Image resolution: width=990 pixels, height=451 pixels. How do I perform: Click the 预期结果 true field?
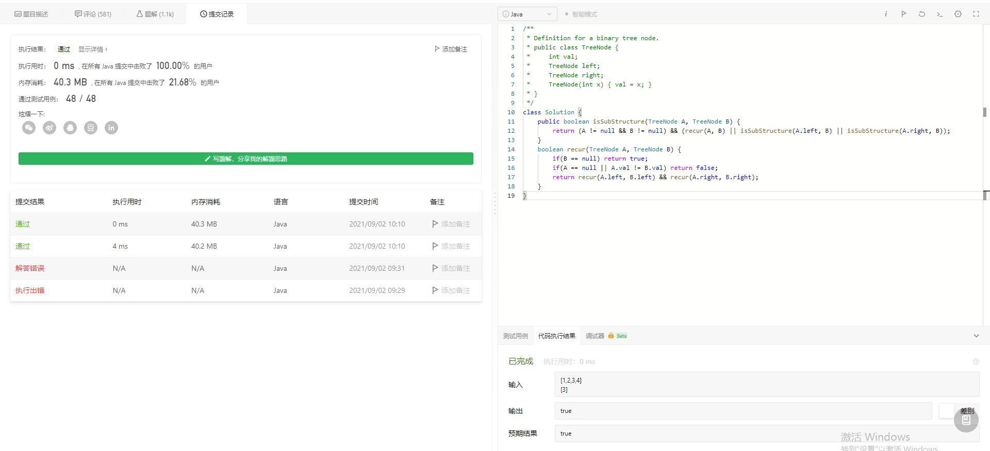[767, 433]
